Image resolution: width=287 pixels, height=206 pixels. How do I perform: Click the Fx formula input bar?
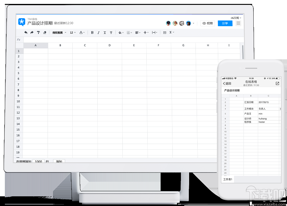click(x=134, y=40)
